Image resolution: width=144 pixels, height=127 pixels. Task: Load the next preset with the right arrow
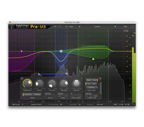(115, 26)
